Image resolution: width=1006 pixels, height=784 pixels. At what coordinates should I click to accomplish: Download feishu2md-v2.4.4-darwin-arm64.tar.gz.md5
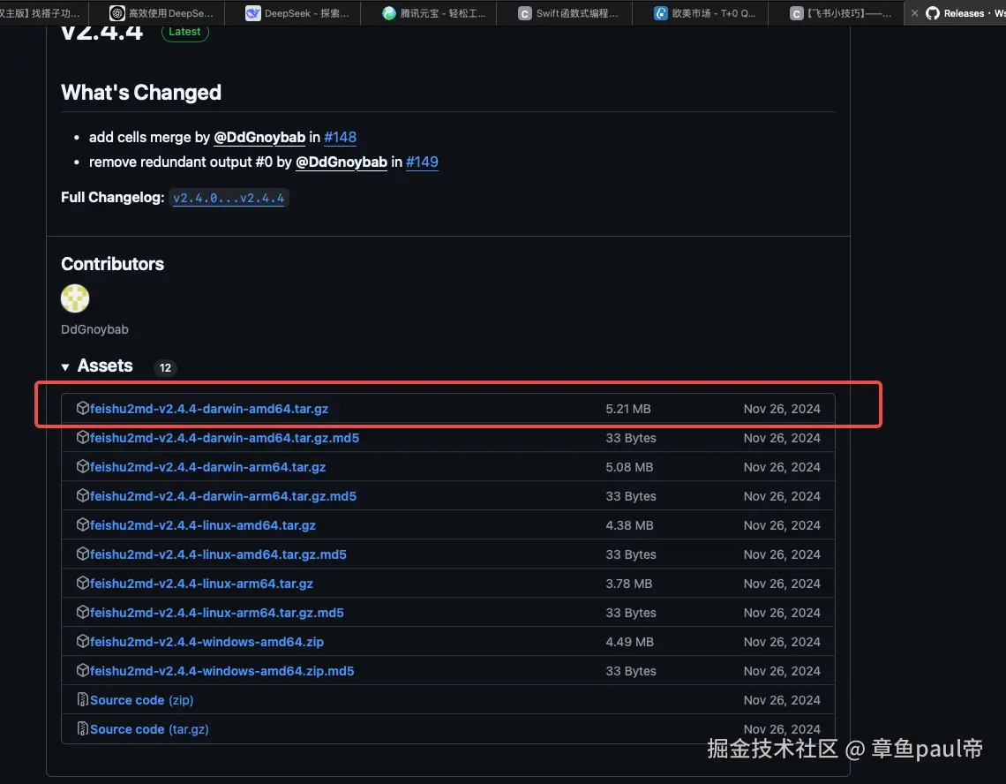223,496
